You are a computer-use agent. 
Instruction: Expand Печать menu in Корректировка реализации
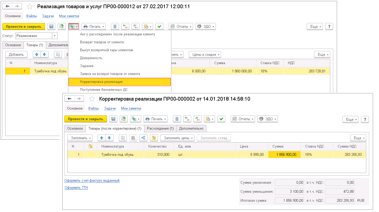tap(155, 119)
